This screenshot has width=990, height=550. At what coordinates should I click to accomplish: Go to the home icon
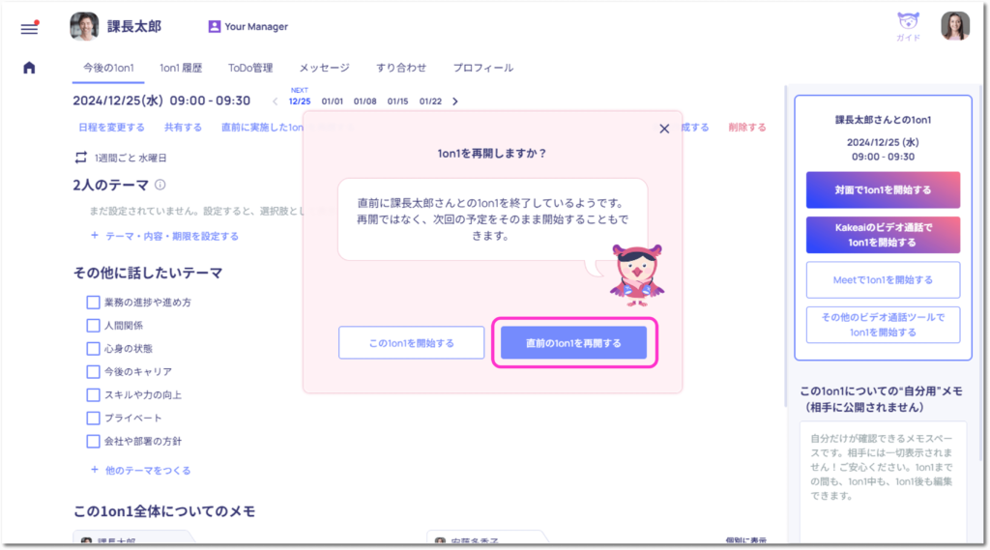29,68
